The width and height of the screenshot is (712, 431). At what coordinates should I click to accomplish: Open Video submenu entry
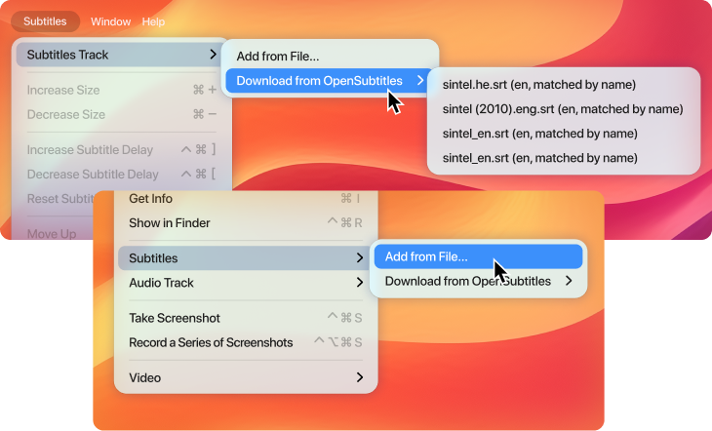245,378
